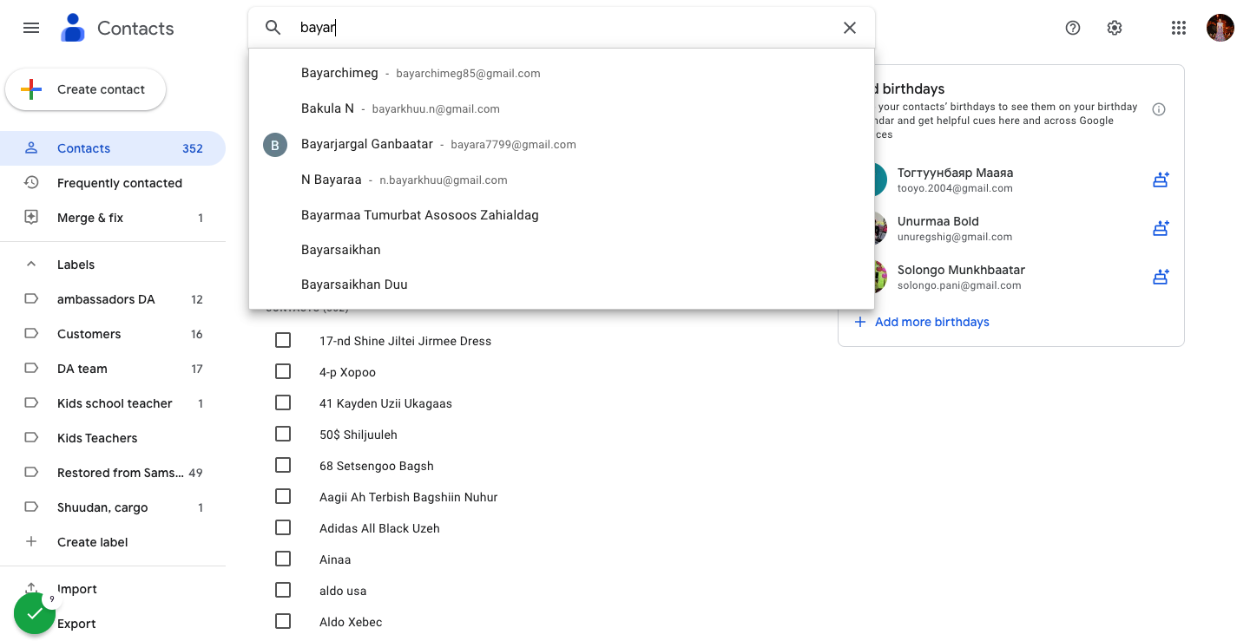Click the Add more birthdays link
The width and height of the screenshot is (1250, 641).
pos(922,322)
